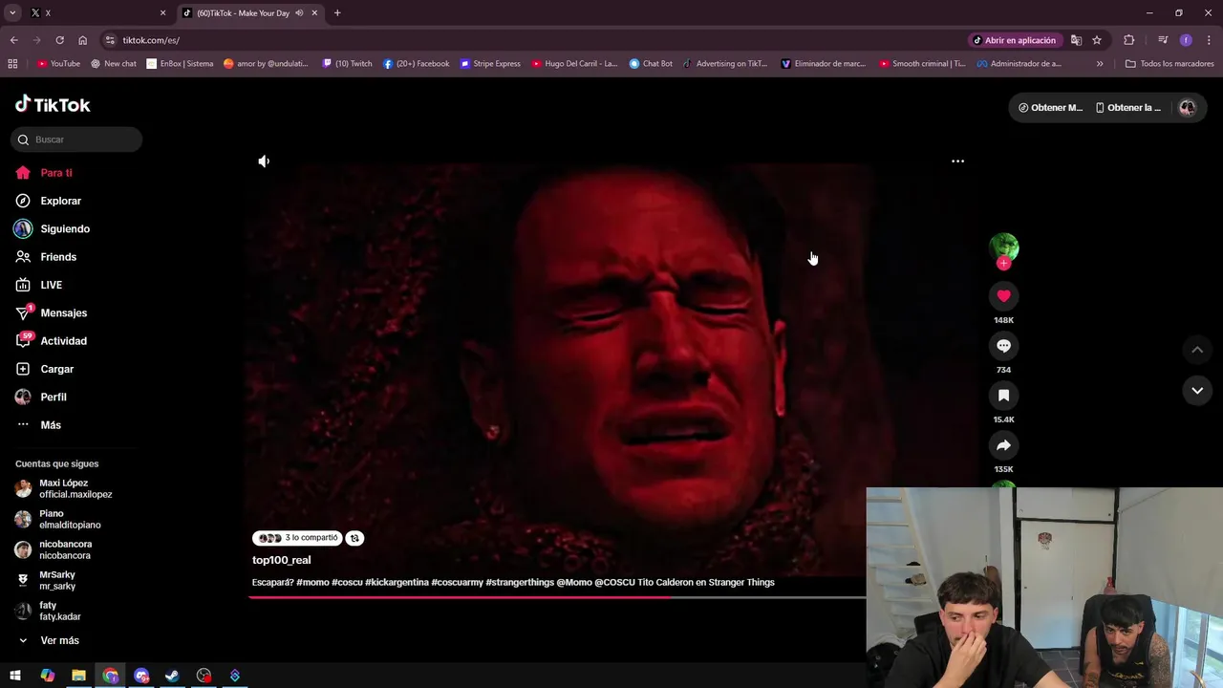Image resolution: width=1223 pixels, height=688 pixels.
Task: Save the video with the bookmark icon
Action: point(1003,396)
